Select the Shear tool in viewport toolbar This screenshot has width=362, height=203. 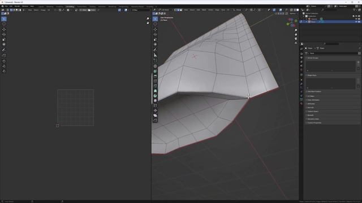point(155,115)
